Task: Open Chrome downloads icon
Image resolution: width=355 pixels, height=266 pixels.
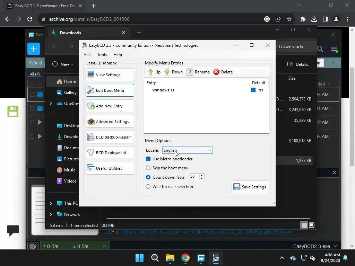Action: tap(314, 19)
